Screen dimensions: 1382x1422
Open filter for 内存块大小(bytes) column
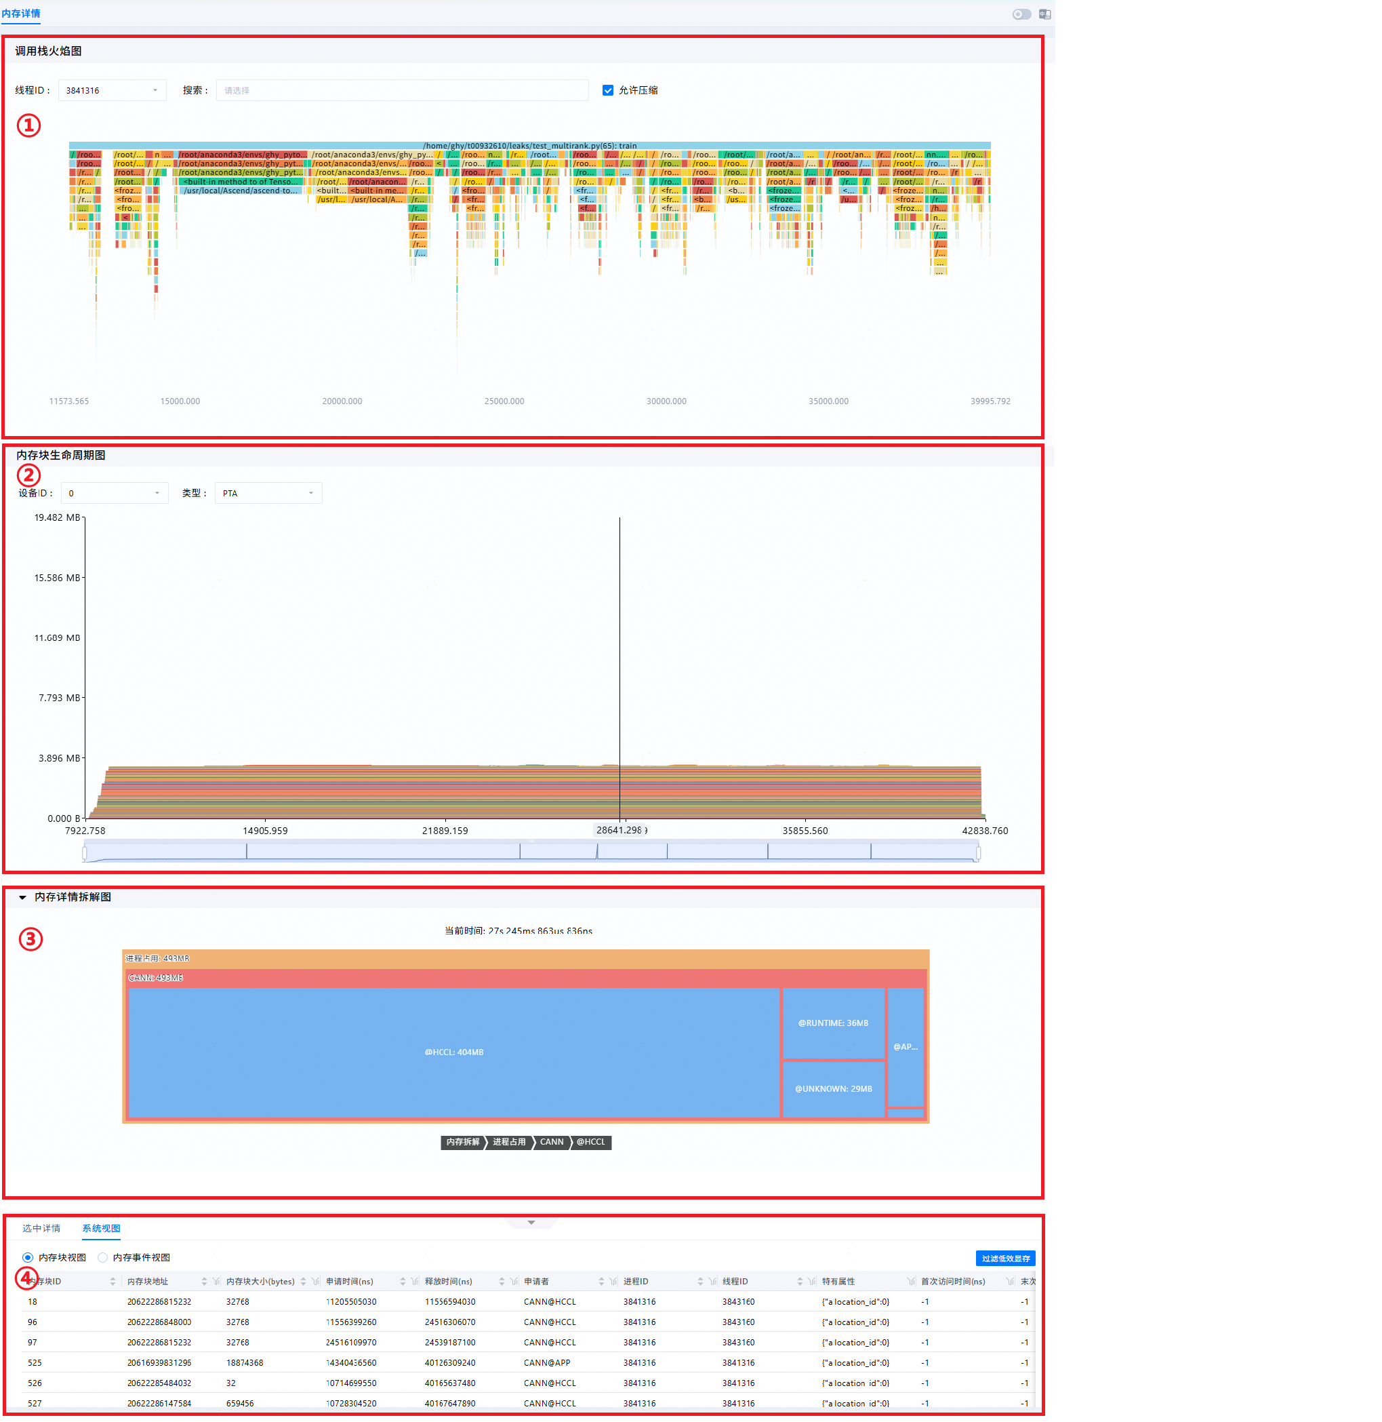(316, 1281)
